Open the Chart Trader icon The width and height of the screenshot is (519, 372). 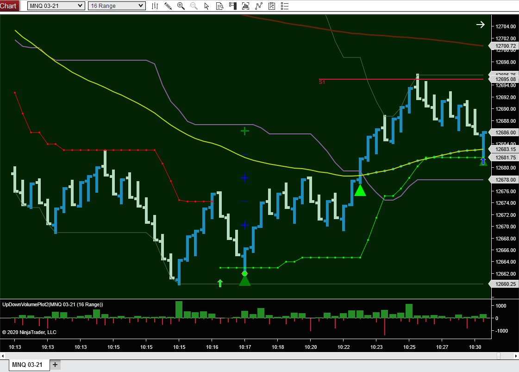(x=233, y=6)
